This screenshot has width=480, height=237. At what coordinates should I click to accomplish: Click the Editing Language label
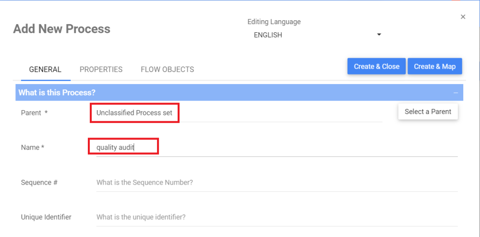[274, 22]
